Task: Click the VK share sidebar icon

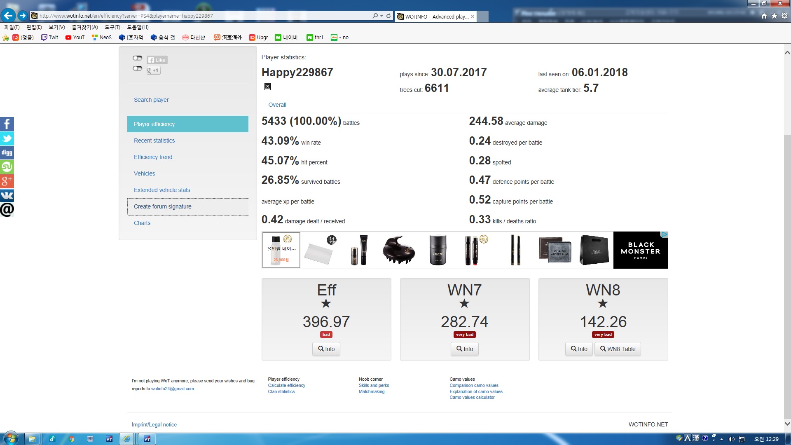Action: [x=7, y=195]
